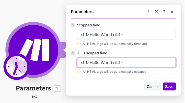The width and height of the screenshot is (185, 103).
Task: Click the text type 'A' icon beside Escaped field
Action: tap(78, 53)
